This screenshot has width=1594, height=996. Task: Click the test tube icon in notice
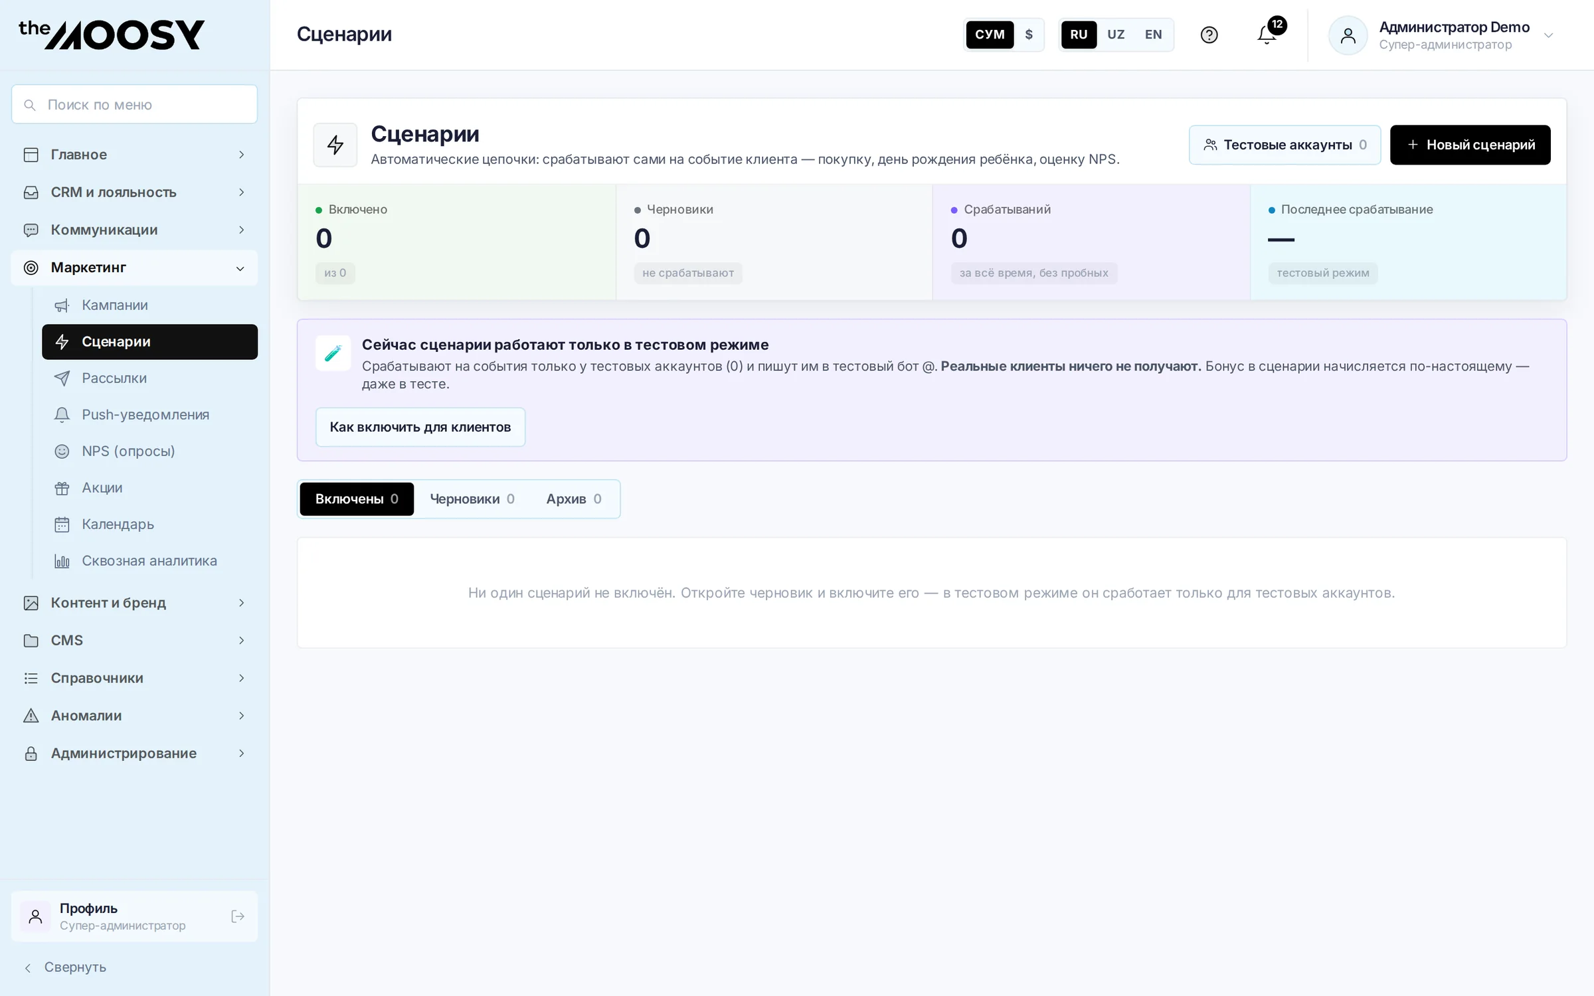(333, 353)
